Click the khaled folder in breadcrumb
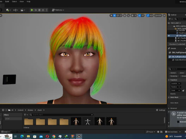 (x=30, y=110)
